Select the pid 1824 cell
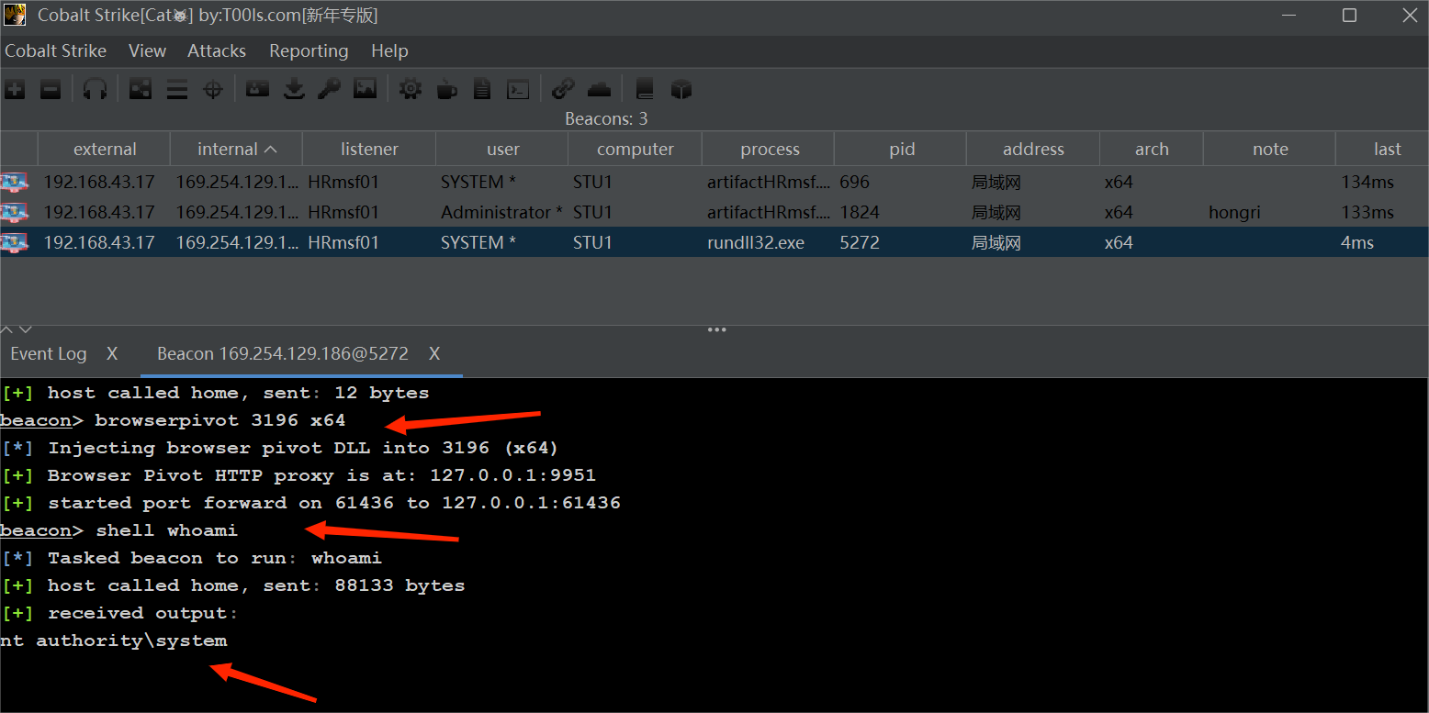Screen dimensions: 1429x713 pos(900,212)
